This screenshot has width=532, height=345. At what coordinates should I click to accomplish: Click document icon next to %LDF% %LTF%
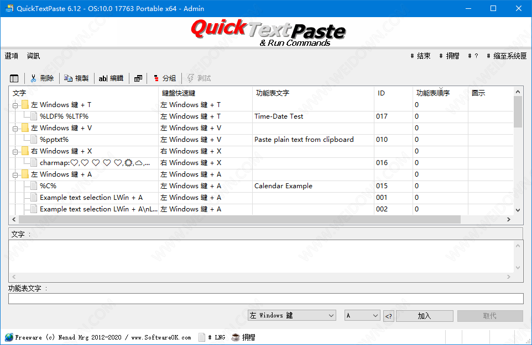(34, 116)
